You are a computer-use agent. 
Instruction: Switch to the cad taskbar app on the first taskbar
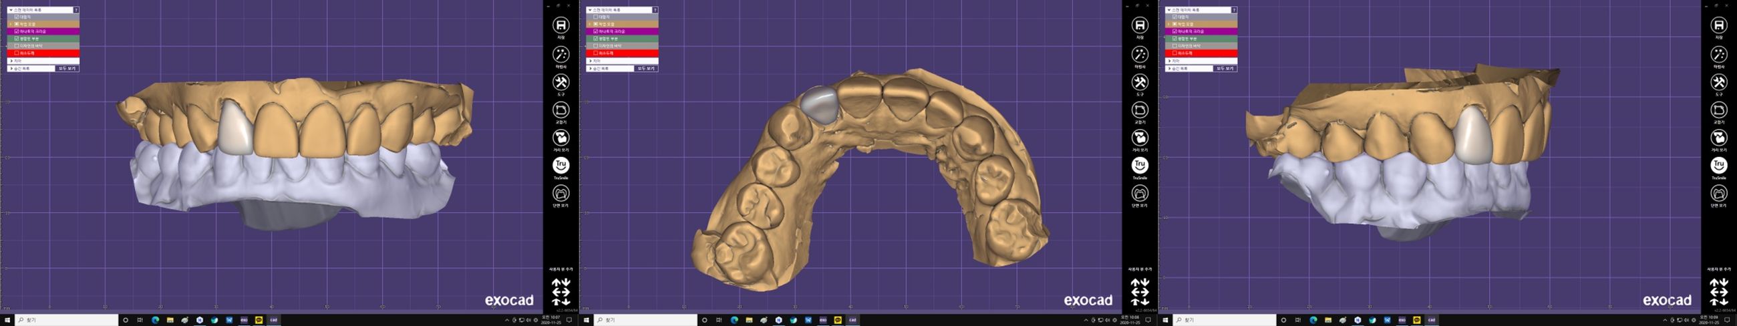tap(273, 320)
